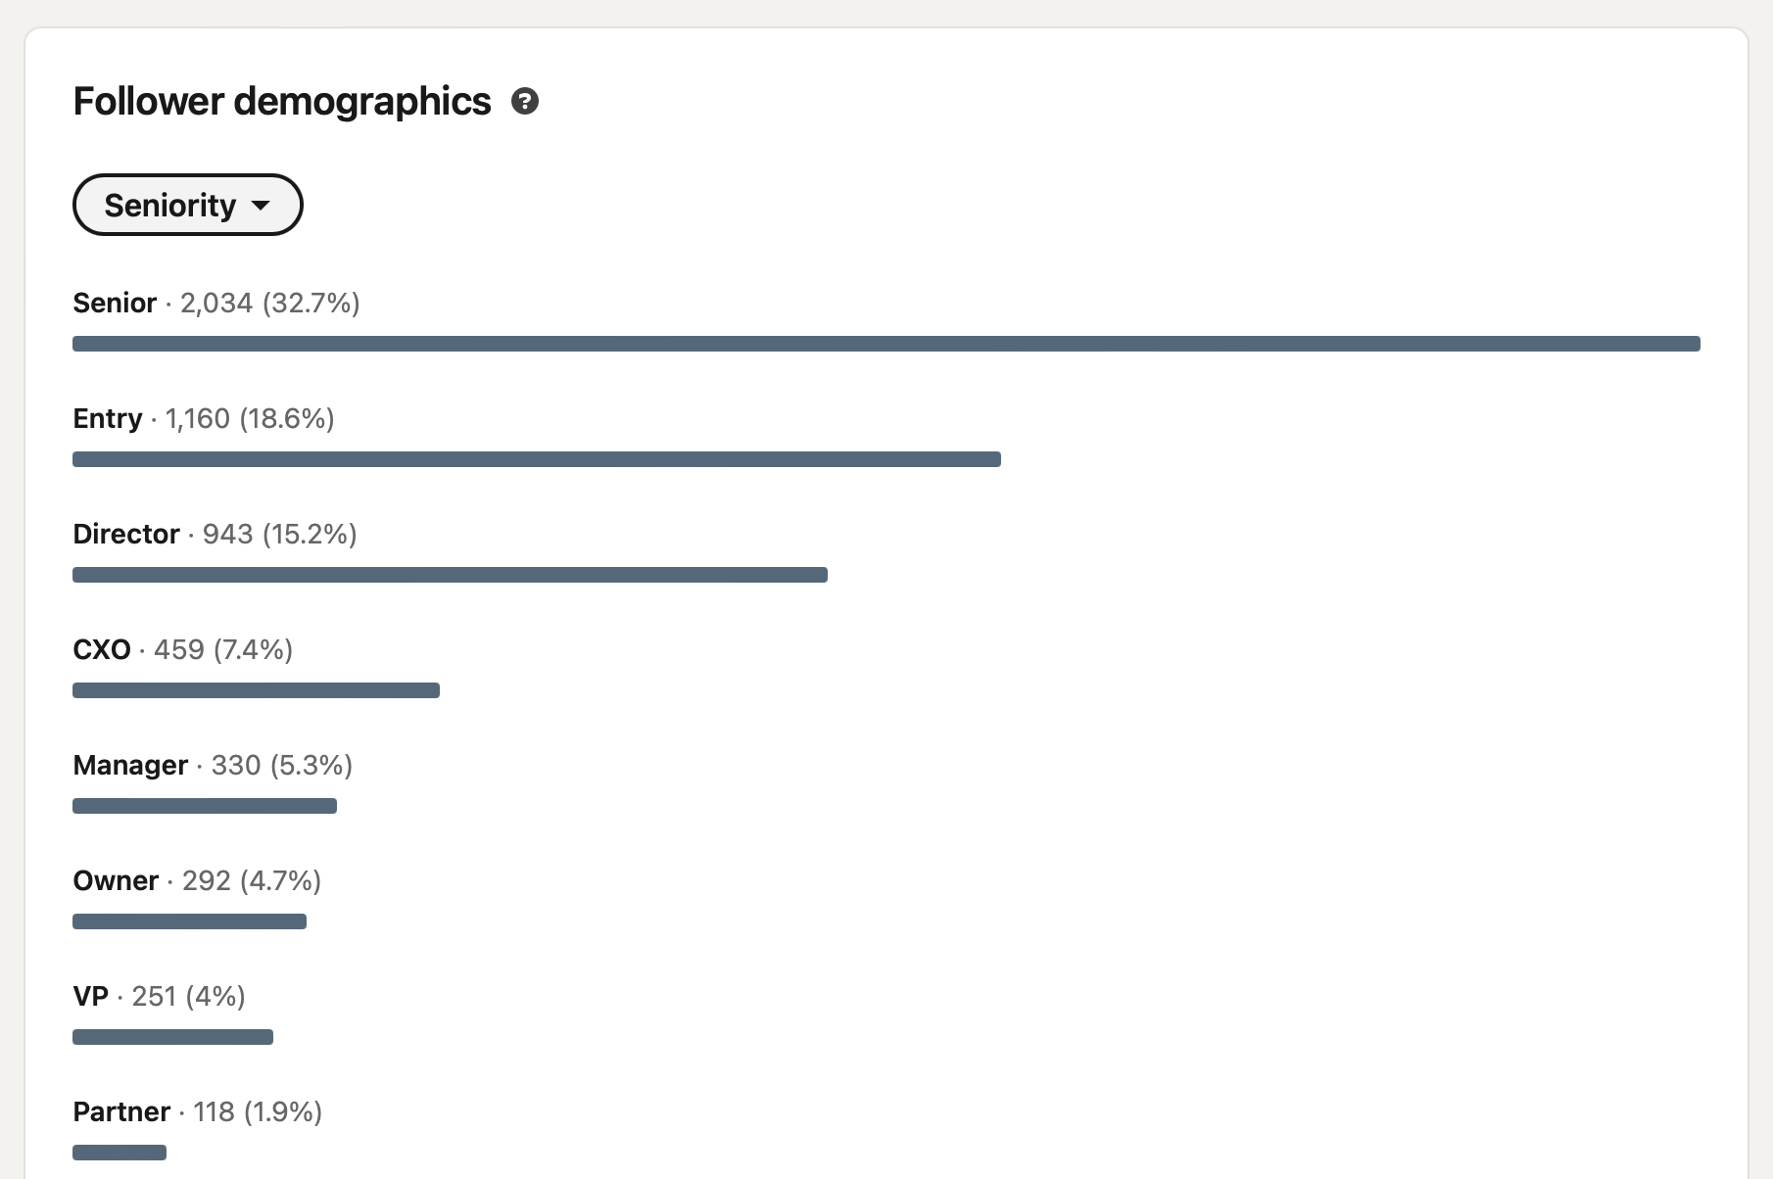This screenshot has width=1773, height=1179.
Task: Click the Entry follower count label
Action: pos(204,419)
